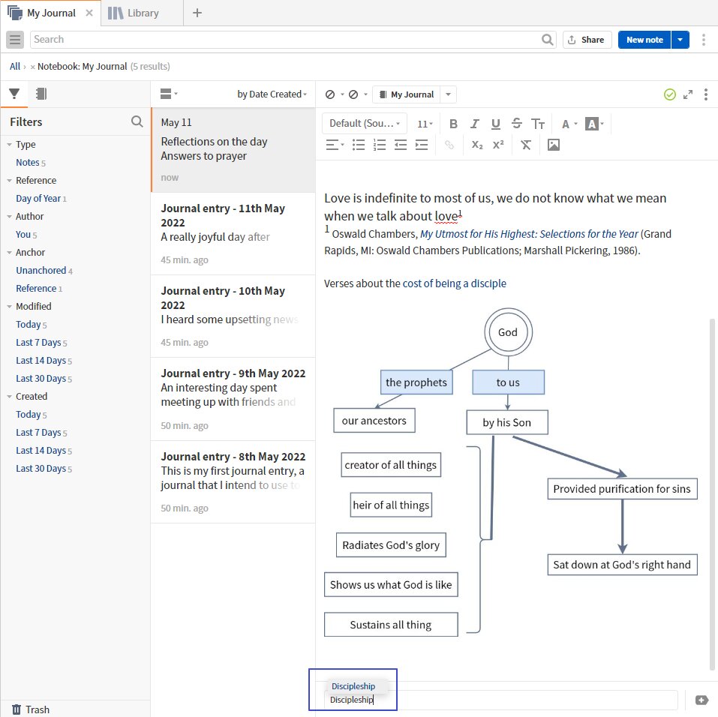This screenshot has height=717, width=718.
Task: Switch to the Filters funnel tab
Action: click(x=14, y=94)
